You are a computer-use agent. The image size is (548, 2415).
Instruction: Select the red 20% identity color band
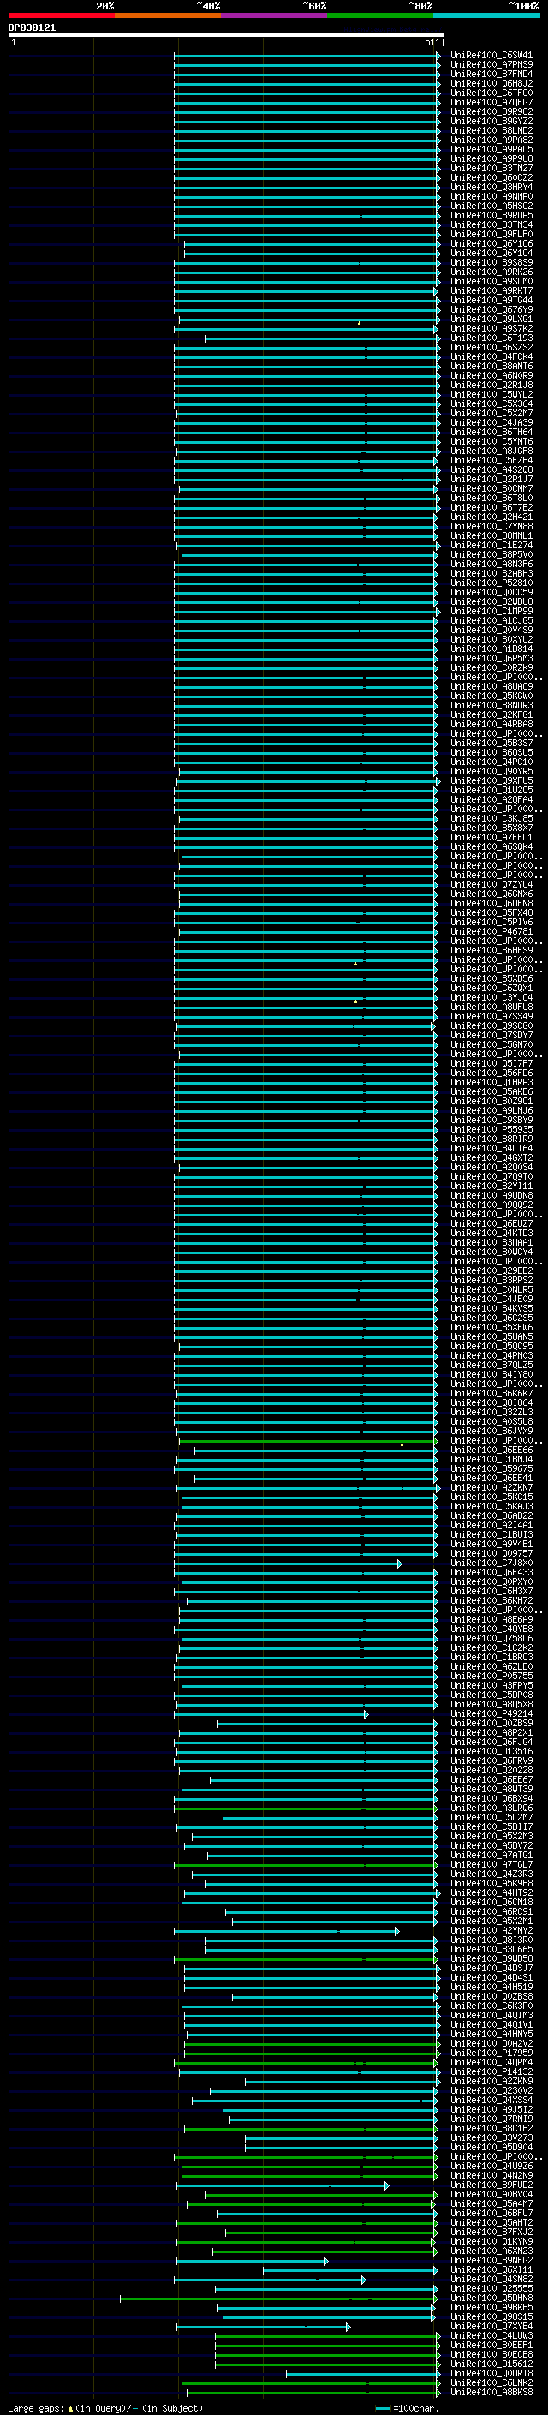62,15
